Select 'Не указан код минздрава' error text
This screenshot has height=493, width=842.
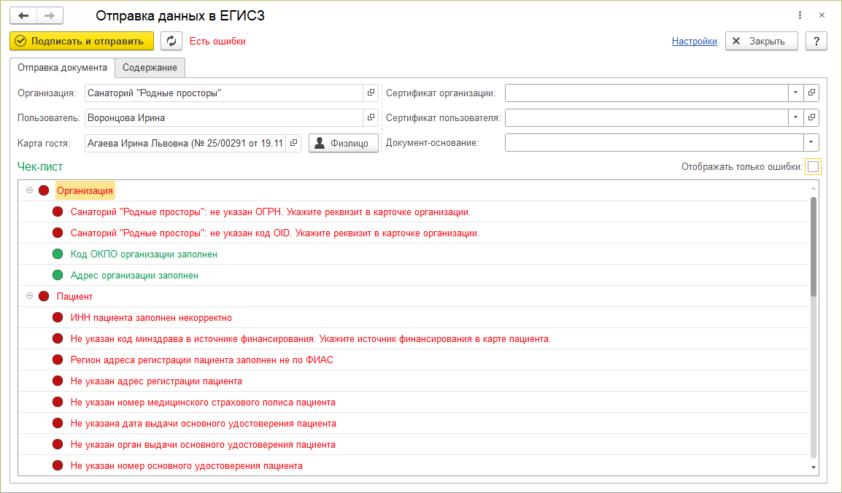click(310, 338)
